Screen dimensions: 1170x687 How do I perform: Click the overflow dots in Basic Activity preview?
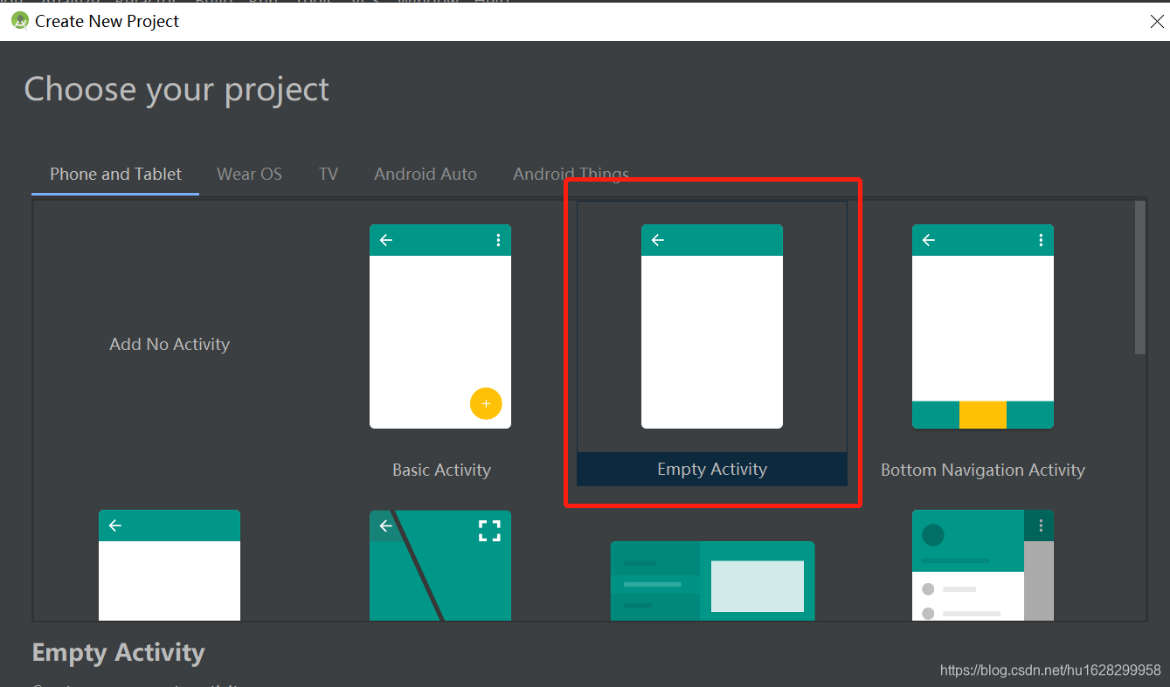click(498, 240)
